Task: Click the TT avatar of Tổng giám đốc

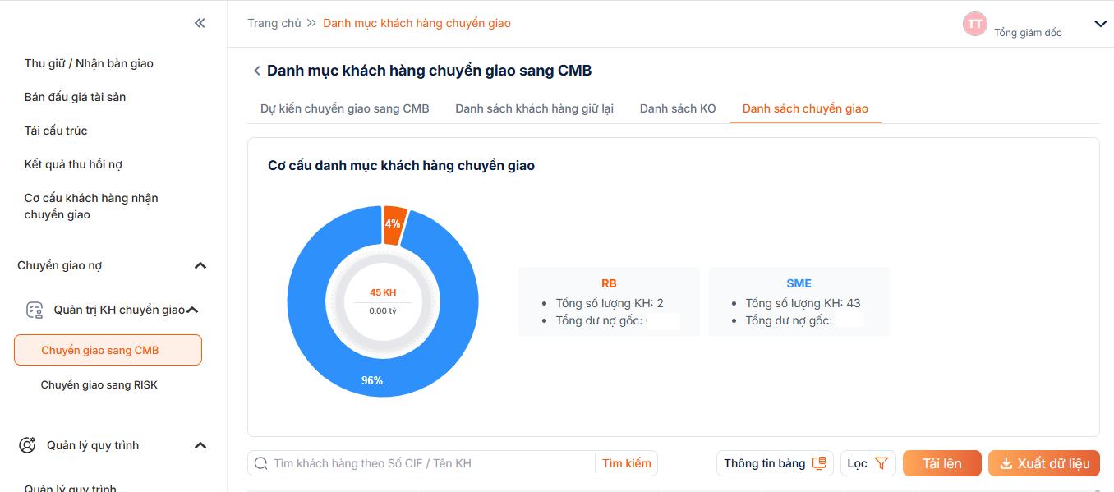Action: 974,24
